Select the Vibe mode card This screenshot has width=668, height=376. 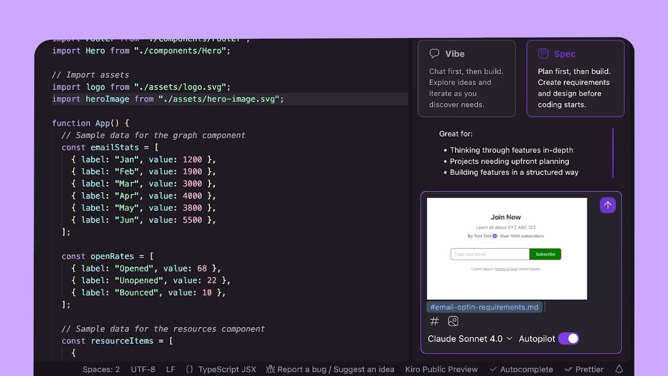[467, 78]
